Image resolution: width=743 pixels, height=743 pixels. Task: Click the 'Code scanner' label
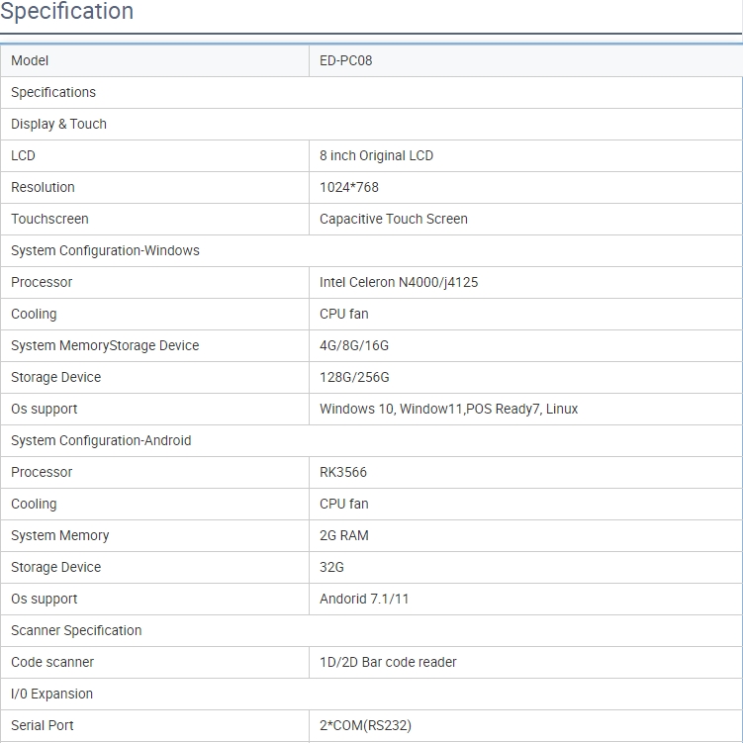52,662
